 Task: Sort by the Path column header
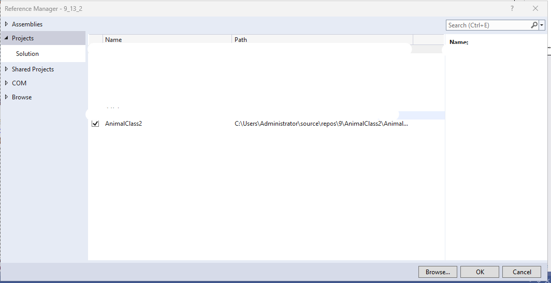[x=323, y=40]
